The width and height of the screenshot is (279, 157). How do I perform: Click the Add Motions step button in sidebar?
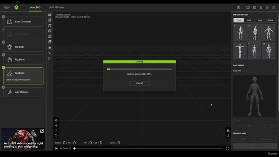coord(23,92)
